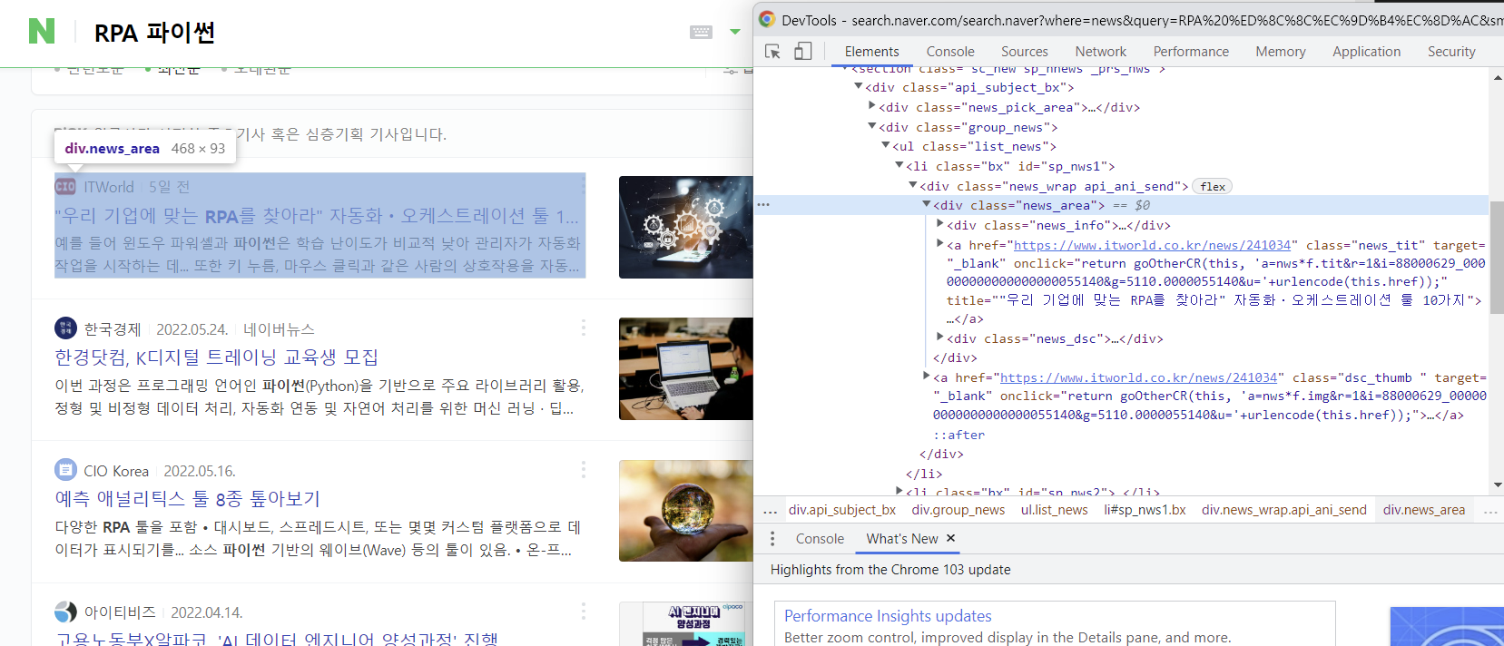The image size is (1504, 646).
Task: Click the ITWorld press name
Action: [x=109, y=187]
